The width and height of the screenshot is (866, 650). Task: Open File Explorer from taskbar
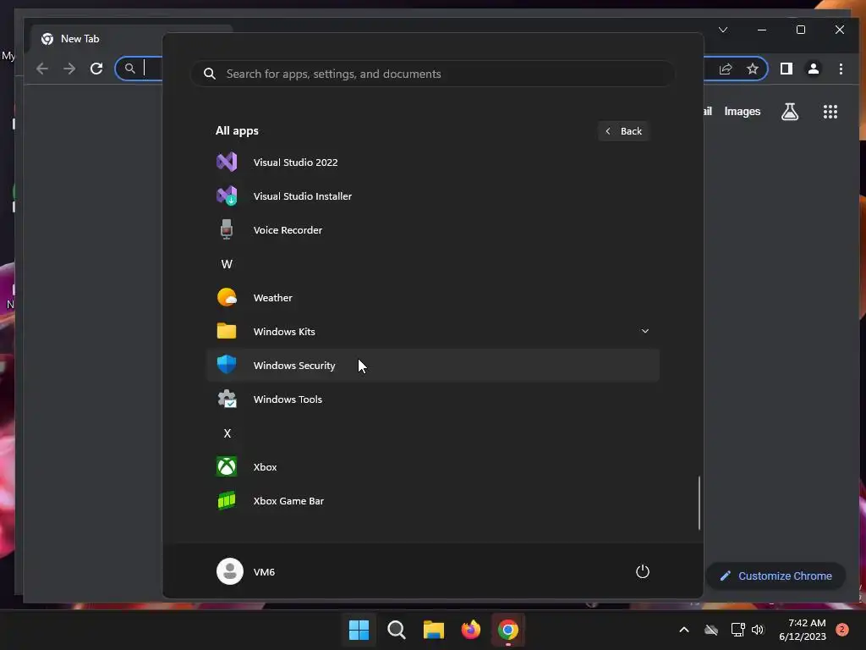tap(434, 630)
